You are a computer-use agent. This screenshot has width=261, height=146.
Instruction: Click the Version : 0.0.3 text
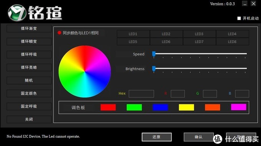click(222, 4)
